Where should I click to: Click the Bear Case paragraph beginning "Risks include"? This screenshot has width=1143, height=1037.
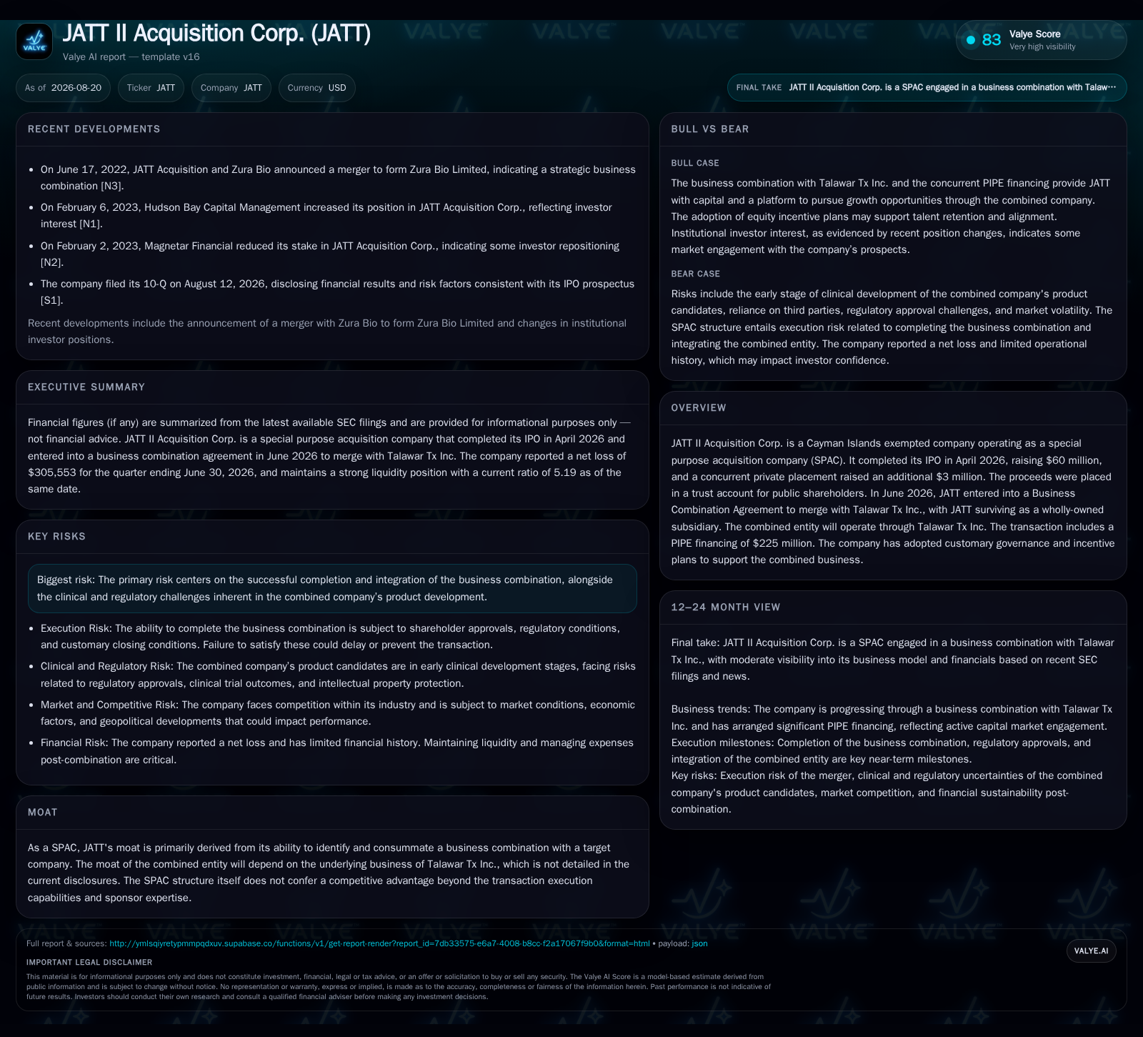point(892,327)
